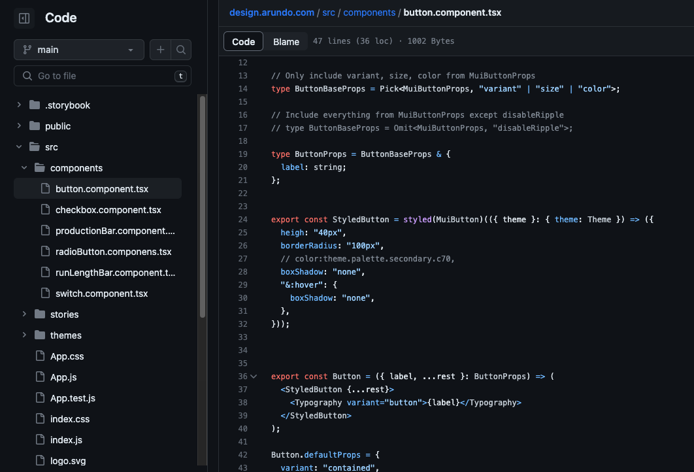
Task: Open design.arundo.com repository breadcrumb link
Action: point(272,12)
